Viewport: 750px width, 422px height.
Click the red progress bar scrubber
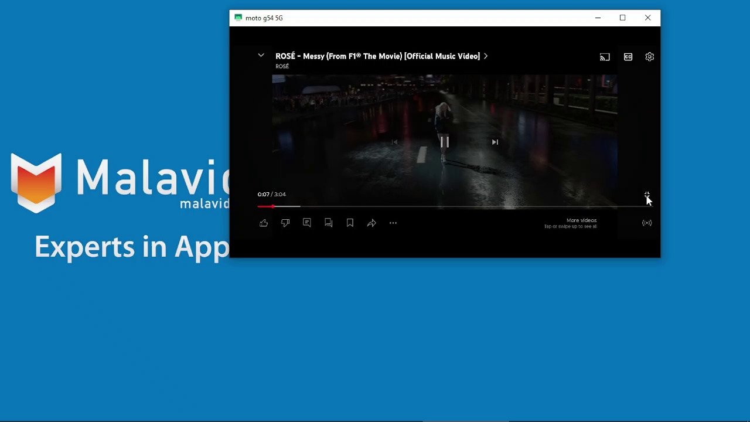point(273,206)
